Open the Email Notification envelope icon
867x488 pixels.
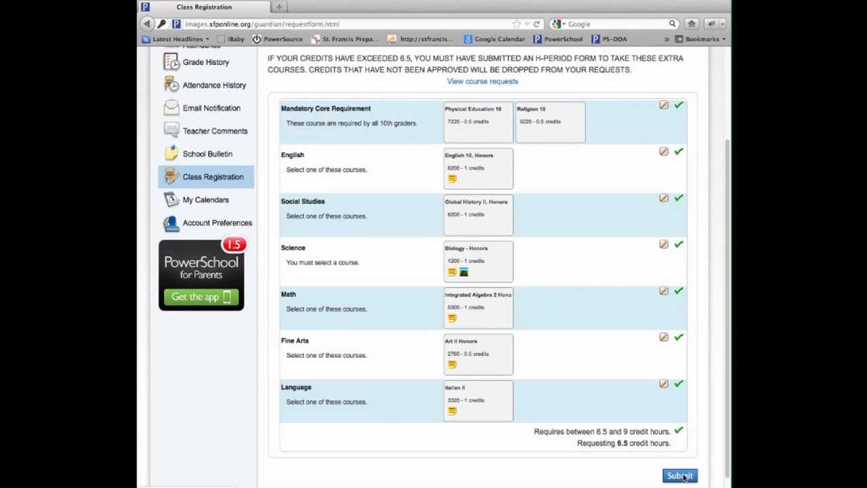click(171, 108)
